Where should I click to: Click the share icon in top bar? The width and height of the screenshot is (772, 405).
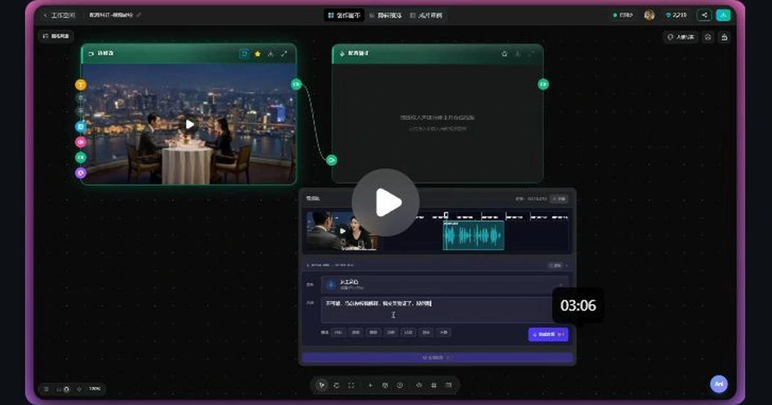click(704, 15)
